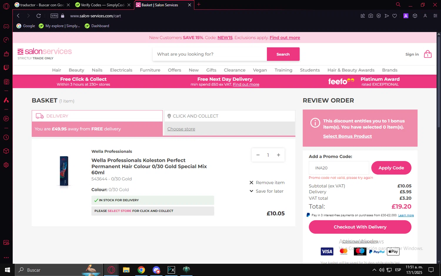Click the info icon in bonus notice
441x276 pixels.
pos(315,123)
